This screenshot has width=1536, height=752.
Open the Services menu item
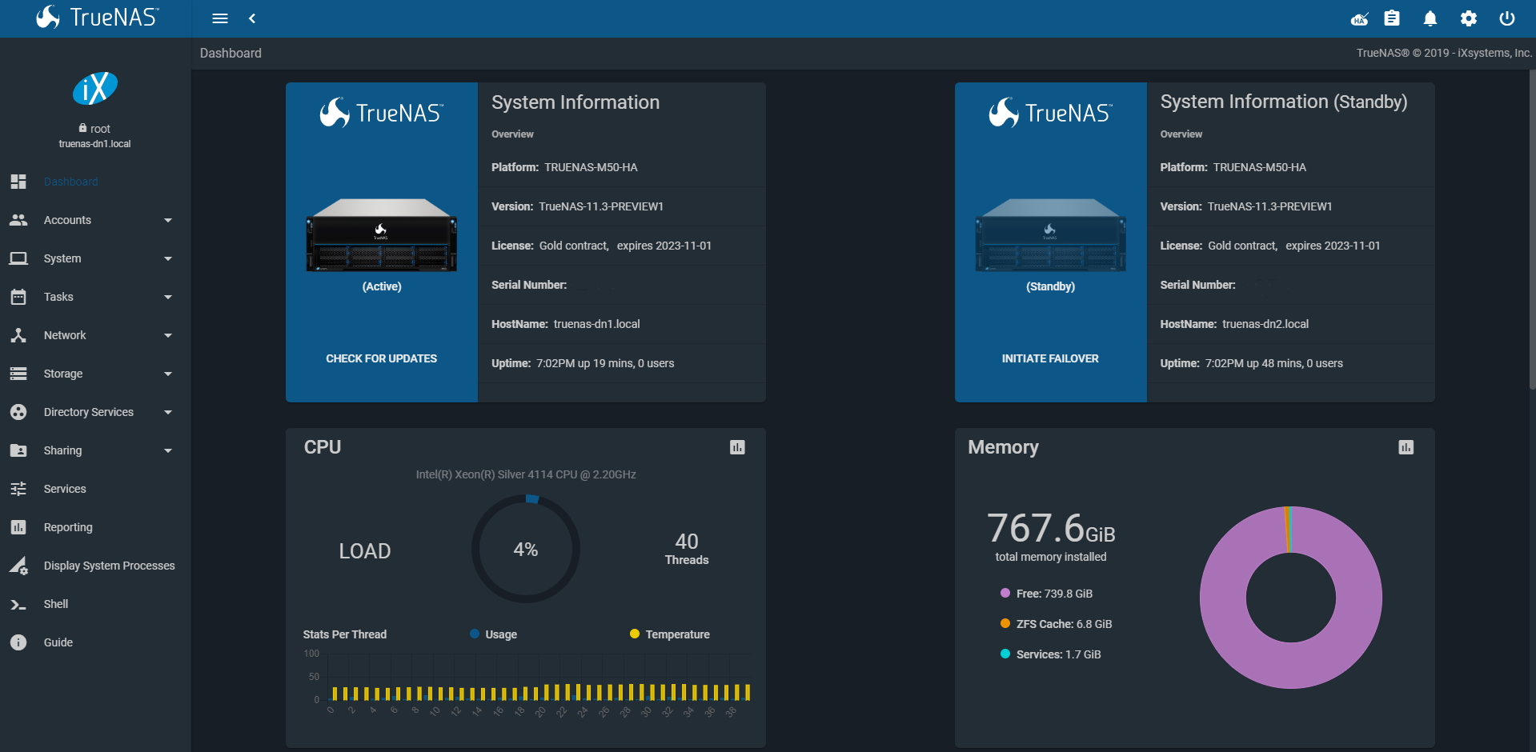95,489
